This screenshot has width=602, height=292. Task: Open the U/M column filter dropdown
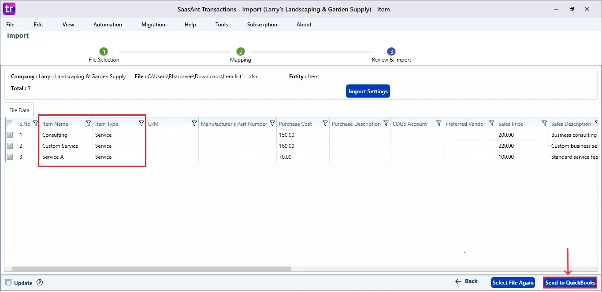click(x=194, y=124)
